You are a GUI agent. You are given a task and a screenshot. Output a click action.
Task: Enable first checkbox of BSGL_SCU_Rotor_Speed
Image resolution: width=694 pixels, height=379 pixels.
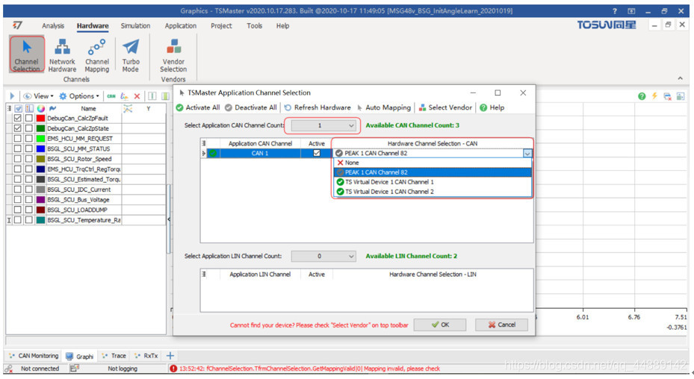pyautogui.click(x=18, y=159)
